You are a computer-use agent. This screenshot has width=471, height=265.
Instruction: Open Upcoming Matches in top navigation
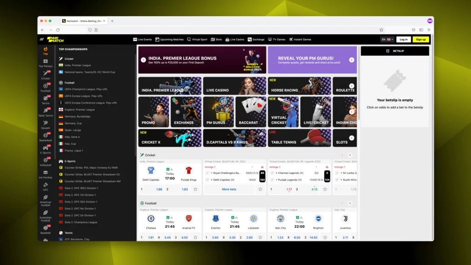(x=169, y=40)
